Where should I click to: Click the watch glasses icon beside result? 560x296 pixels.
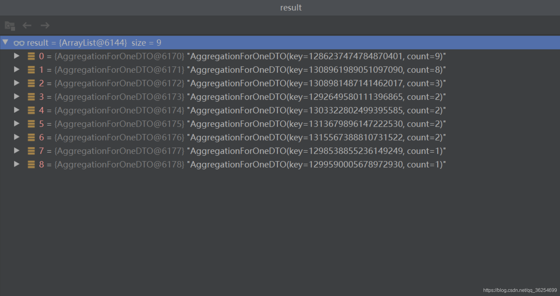(19, 43)
